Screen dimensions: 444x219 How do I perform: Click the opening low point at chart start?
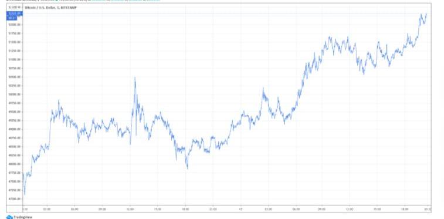click(25, 194)
